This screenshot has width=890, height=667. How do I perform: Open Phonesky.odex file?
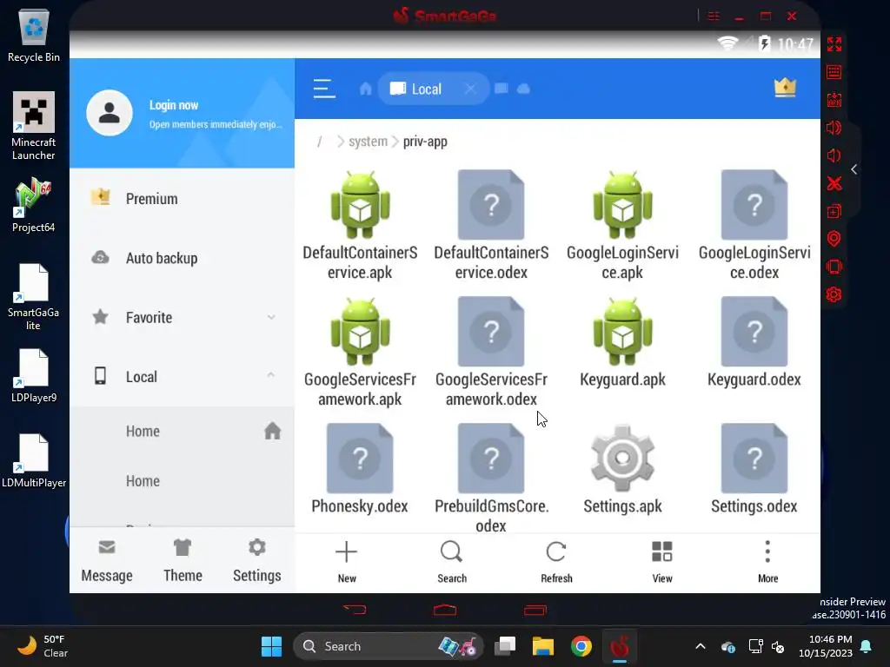(360, 470)
